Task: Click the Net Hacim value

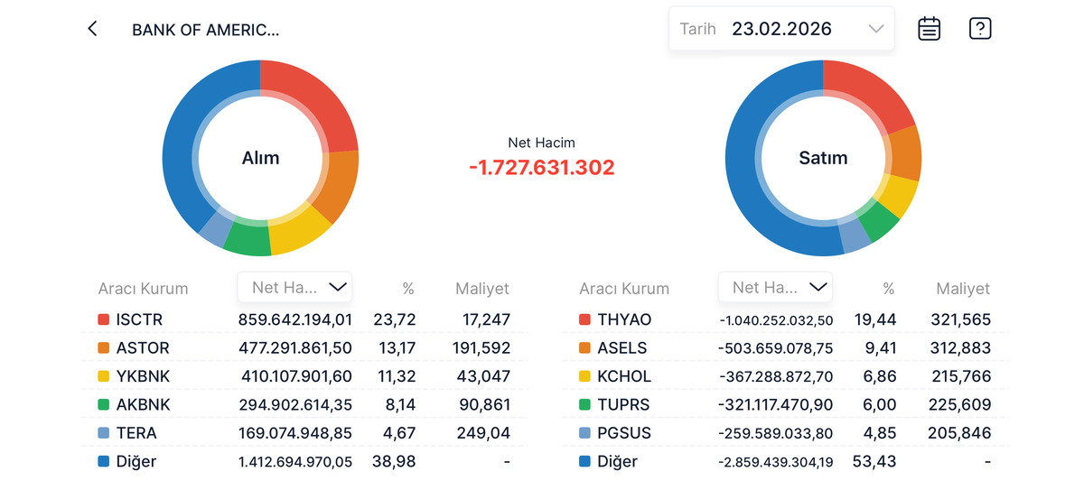Action: tap(541, 167)
